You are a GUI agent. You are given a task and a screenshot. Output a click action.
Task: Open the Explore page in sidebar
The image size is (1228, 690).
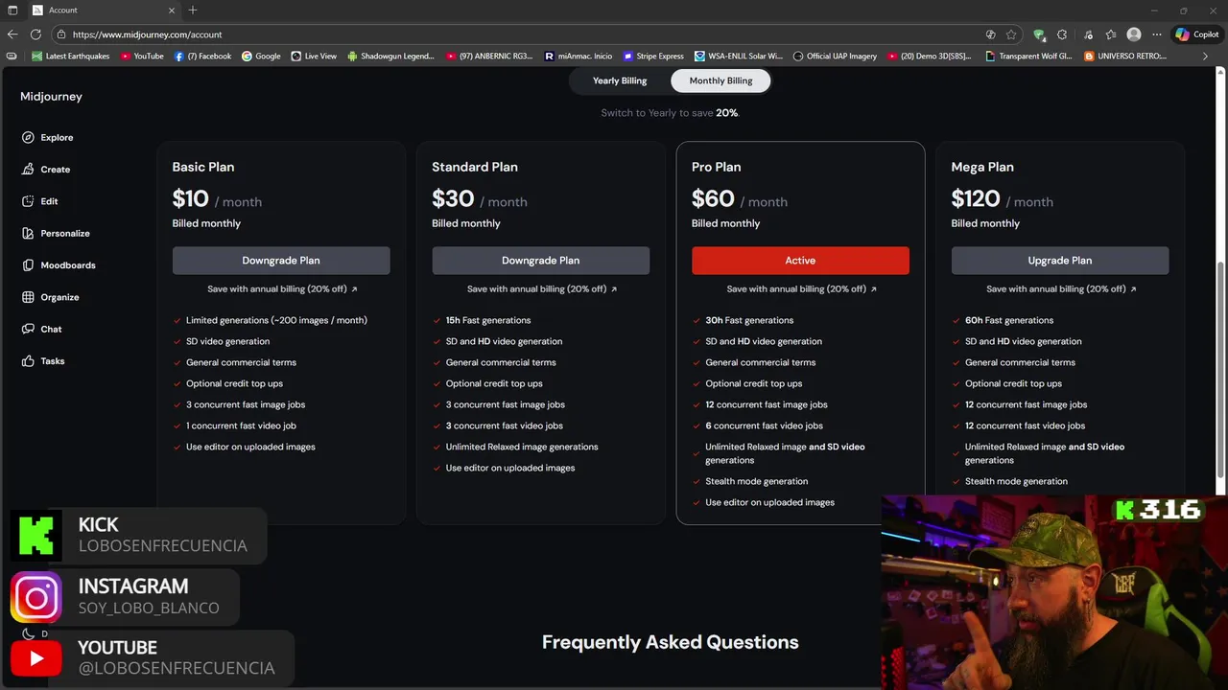(x=48, y=137)
